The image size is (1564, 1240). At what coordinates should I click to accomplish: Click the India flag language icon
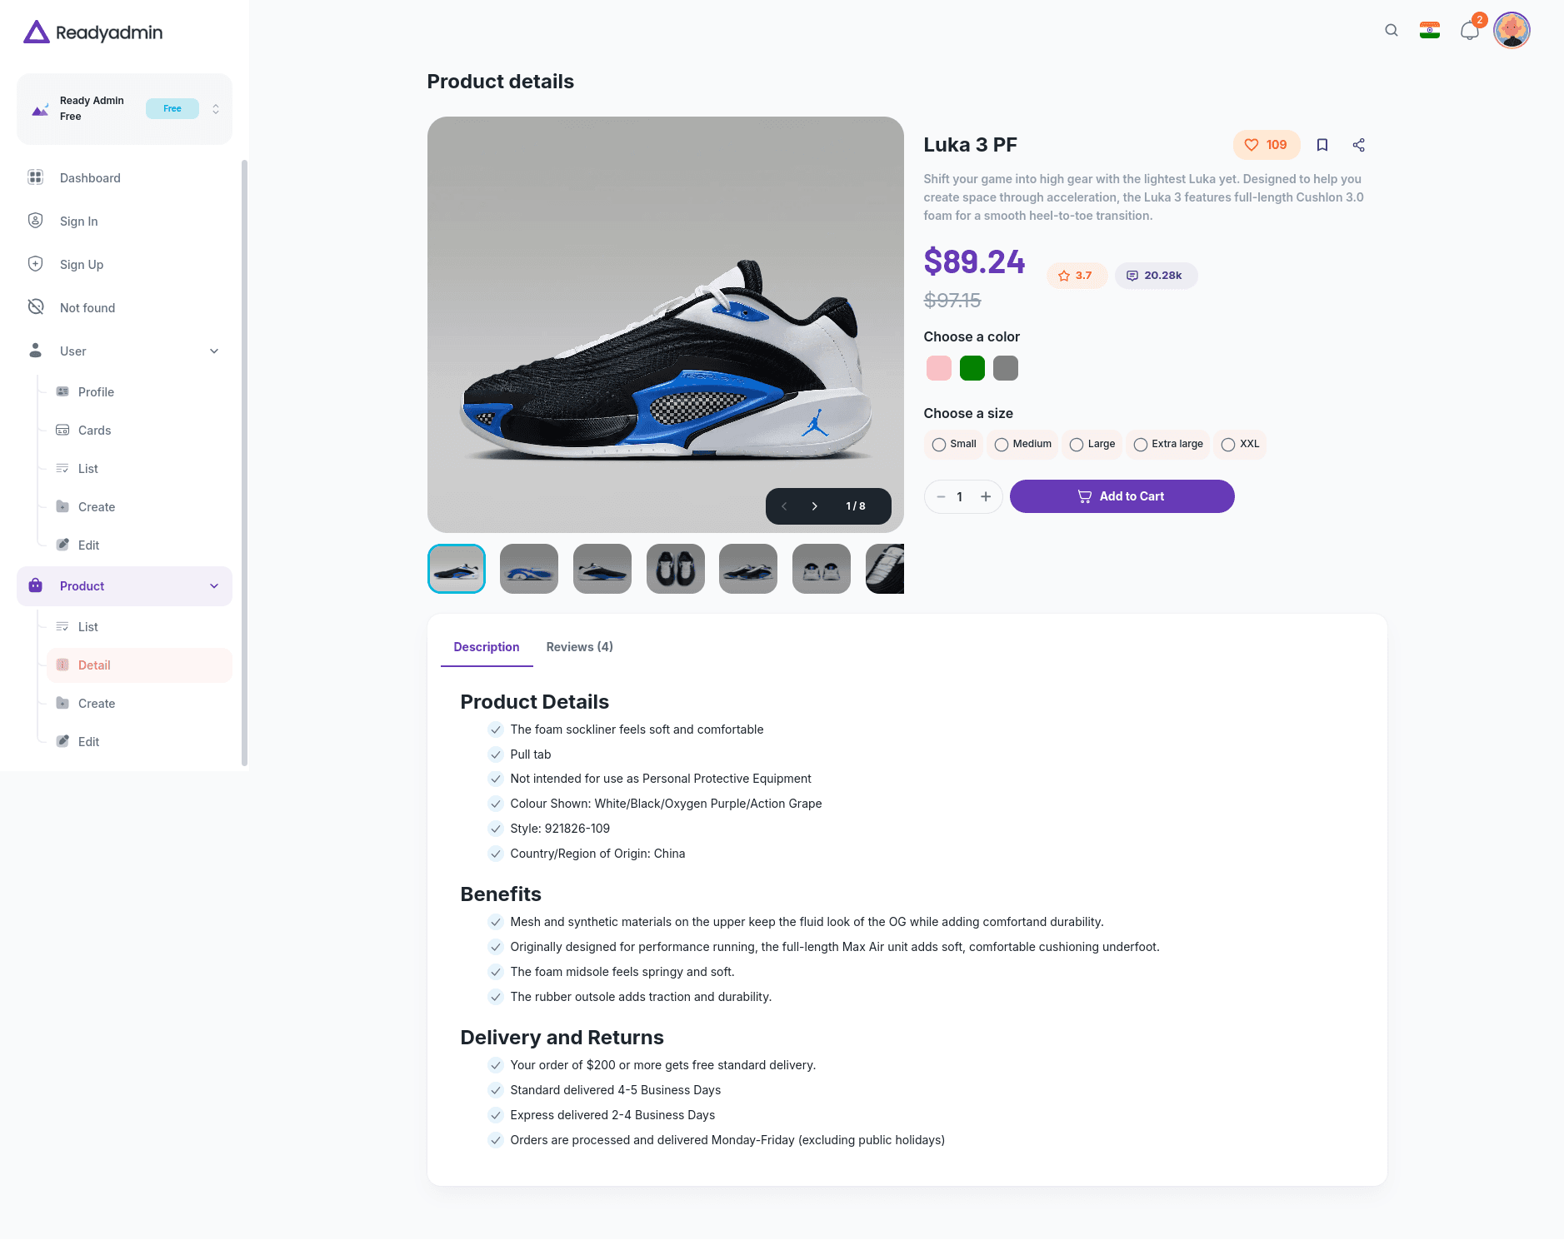(1428, 30)
